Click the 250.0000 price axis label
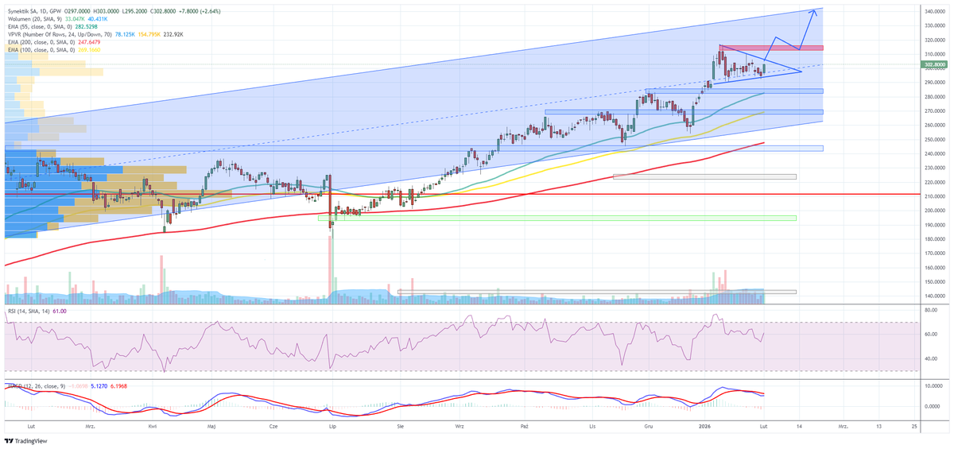The height and width of the screenshot is (449, 954). pos(935,140)
